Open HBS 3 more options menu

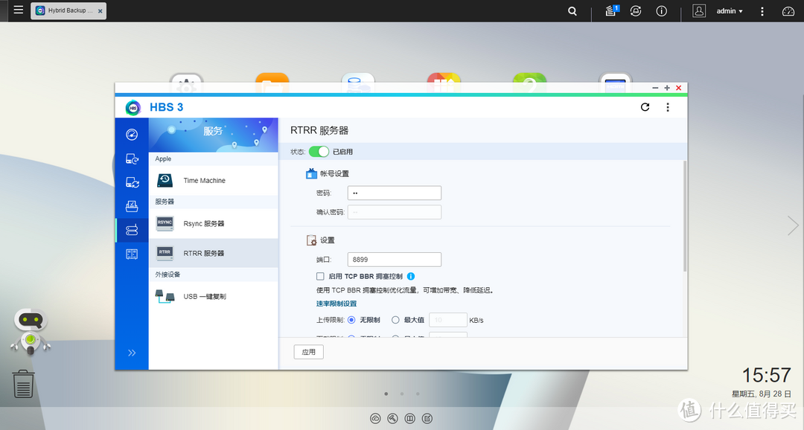[x=668, y=107]
